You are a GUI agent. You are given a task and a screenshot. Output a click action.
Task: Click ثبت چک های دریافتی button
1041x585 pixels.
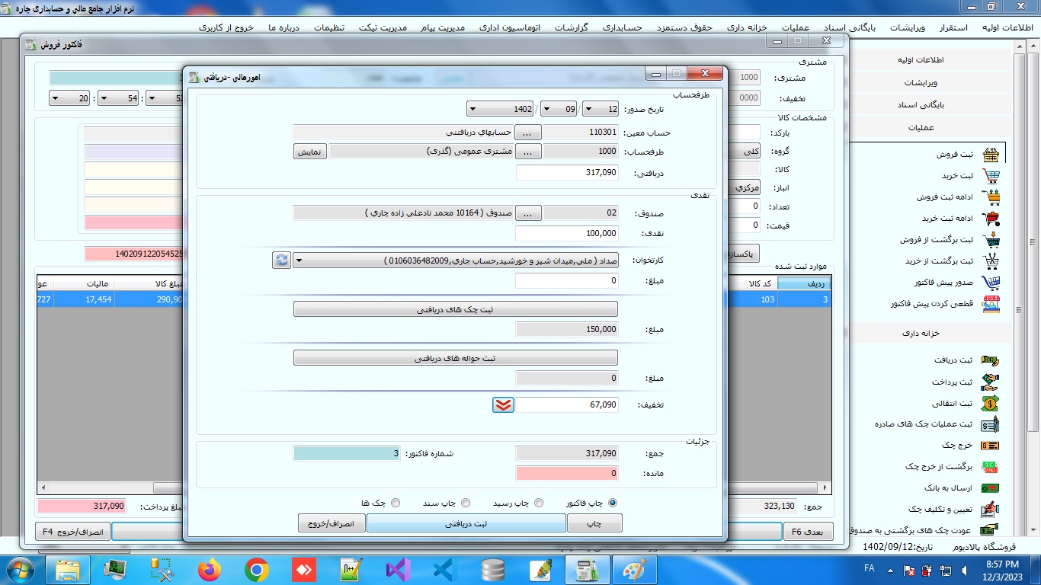click(455, 309)
